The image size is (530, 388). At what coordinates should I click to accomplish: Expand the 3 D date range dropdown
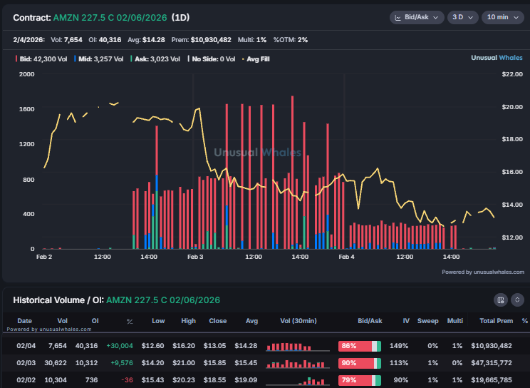click(x=462, y=16)
